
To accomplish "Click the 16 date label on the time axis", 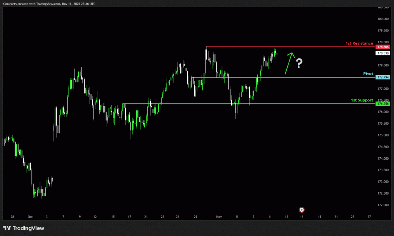I will [302, 217].
